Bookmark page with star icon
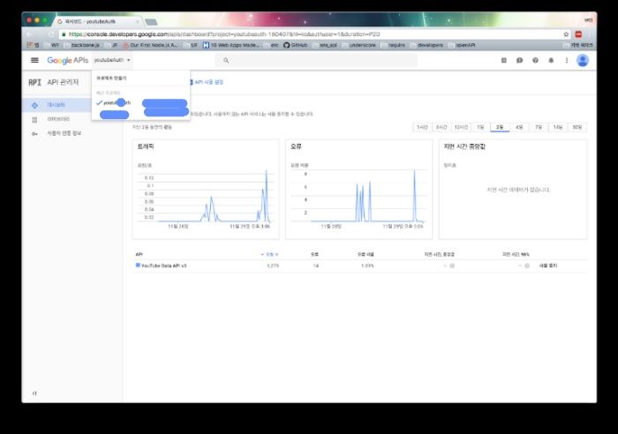Image resolution: width=618 pixels, height=434 pixels. point(566,34)
